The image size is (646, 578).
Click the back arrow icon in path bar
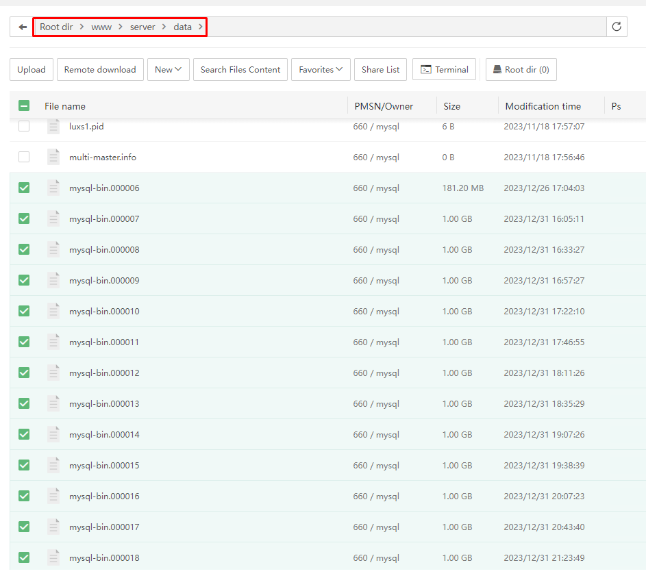coord(23,27)
